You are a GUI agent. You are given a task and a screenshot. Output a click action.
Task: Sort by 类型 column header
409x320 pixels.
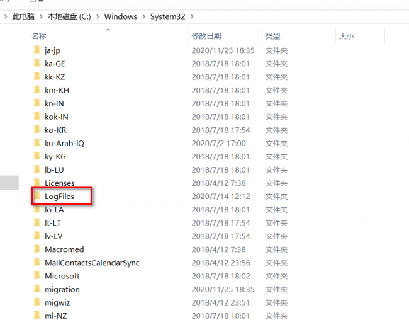tap(272, 36)
